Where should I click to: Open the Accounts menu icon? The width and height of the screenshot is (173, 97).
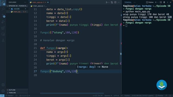click(3, 85)
